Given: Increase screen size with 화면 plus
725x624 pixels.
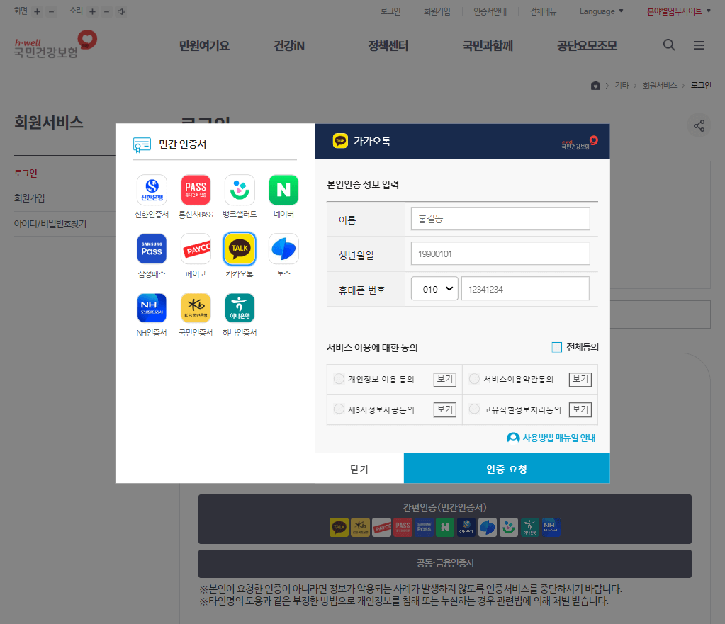Looking at the screenshot, I should (x=37, y=11).
